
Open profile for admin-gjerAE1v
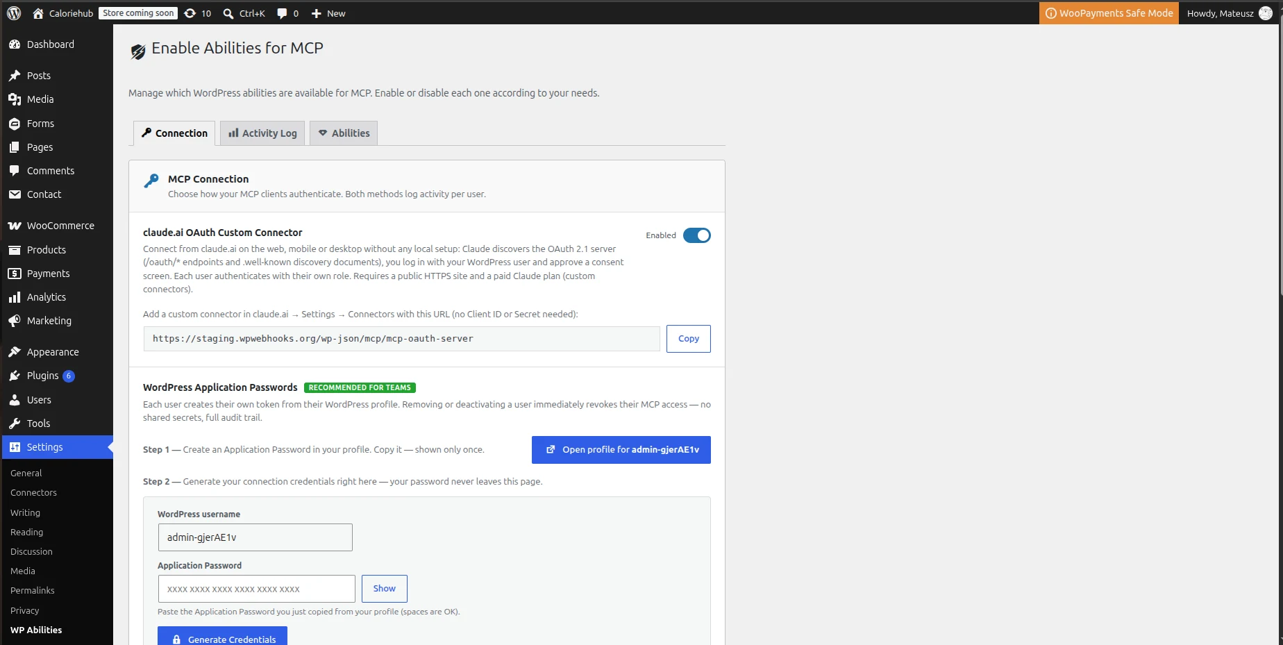[x=621, y=450]
